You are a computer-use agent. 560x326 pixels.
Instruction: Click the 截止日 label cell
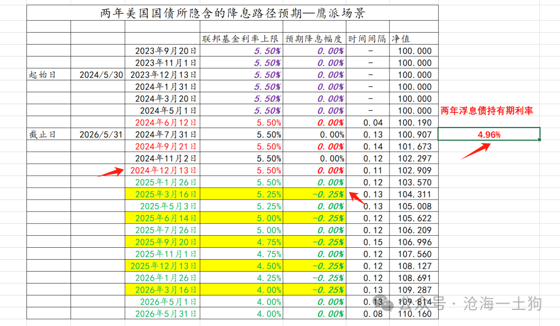tap(49, 134)
